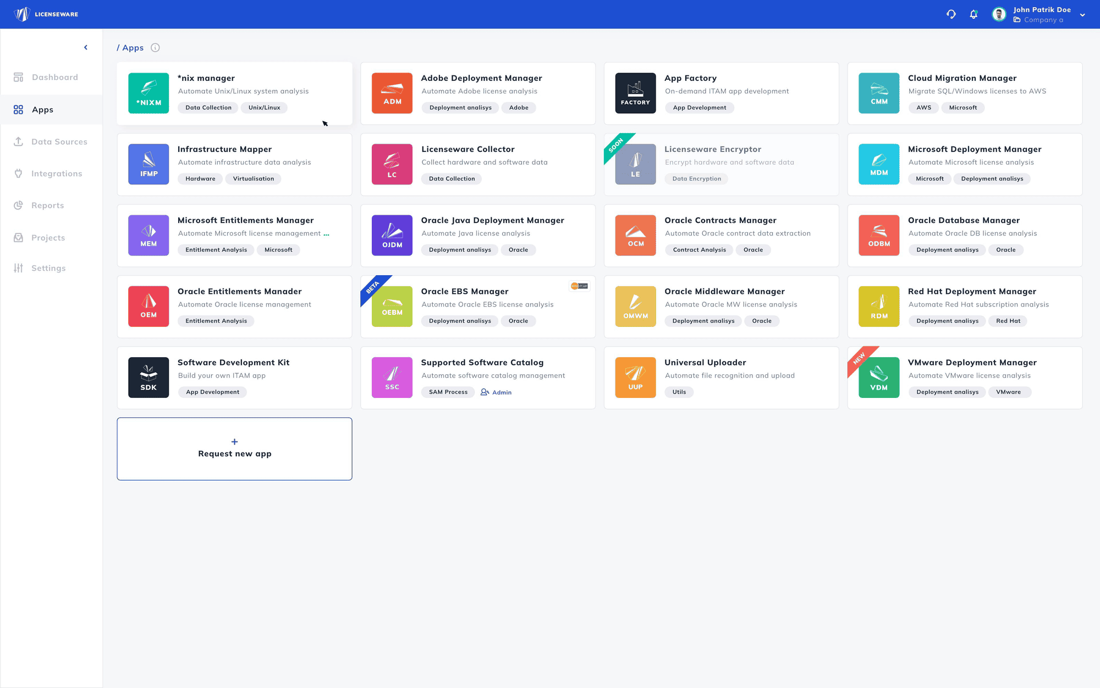
Task: Click 'Build your own ITAM app' text
Action: (x=222, y=375)
